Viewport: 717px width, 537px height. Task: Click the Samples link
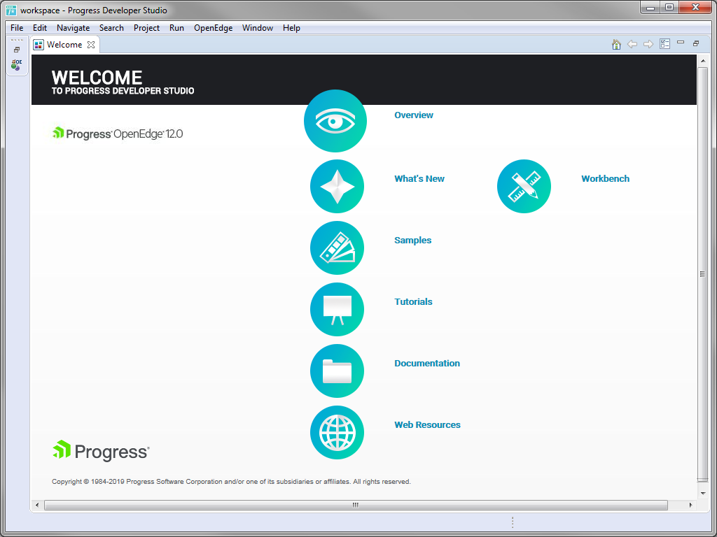coord(413,241)
